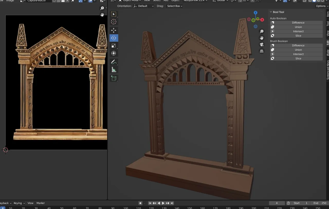Select the Select Box tool in toolbar

[114, 14]
